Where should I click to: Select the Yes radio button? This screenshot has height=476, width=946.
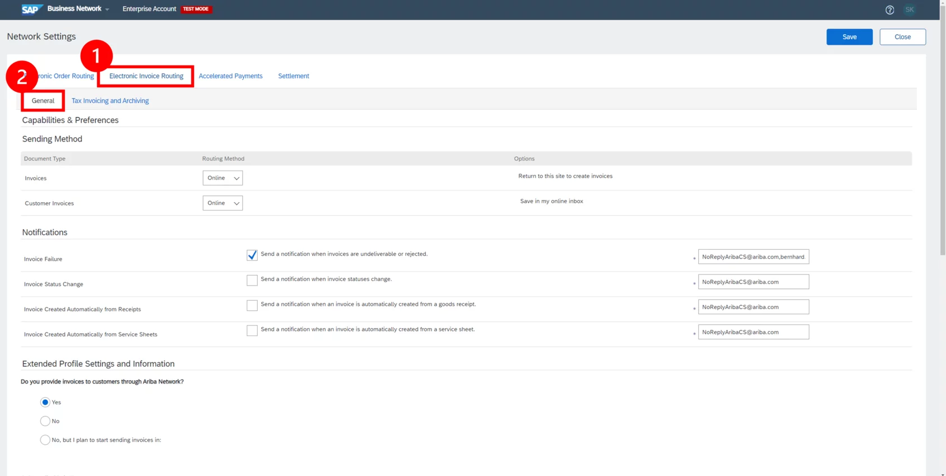coord(45,402)
